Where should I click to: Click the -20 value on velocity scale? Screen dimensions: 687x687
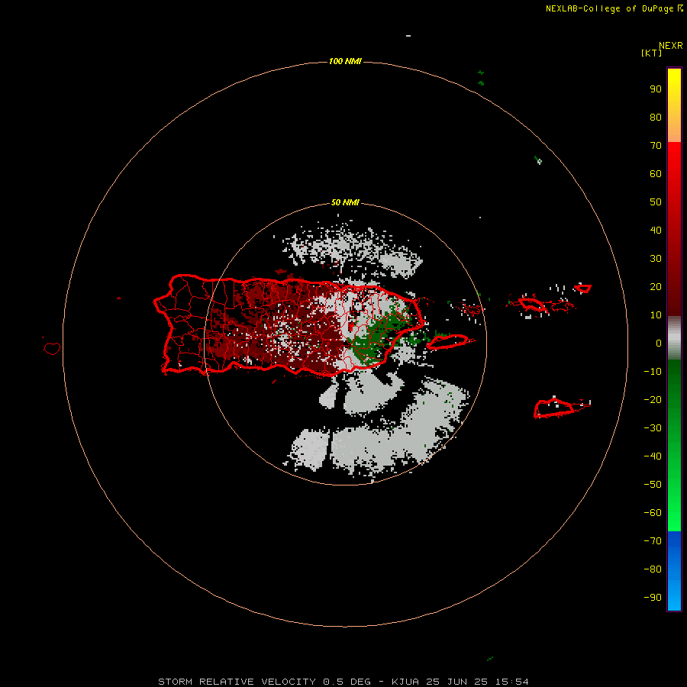point(653,400)
